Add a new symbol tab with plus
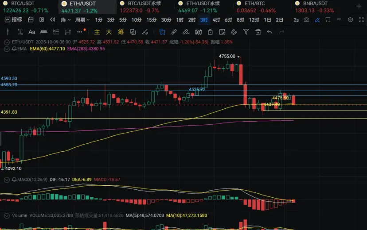Viewport: 367px width, 230px height. pyautogui.click(x=359, y=6)
